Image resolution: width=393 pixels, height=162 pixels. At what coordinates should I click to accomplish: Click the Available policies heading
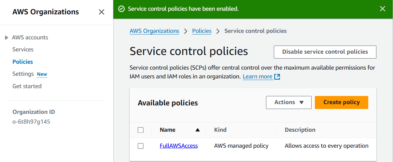pos(168,103)
